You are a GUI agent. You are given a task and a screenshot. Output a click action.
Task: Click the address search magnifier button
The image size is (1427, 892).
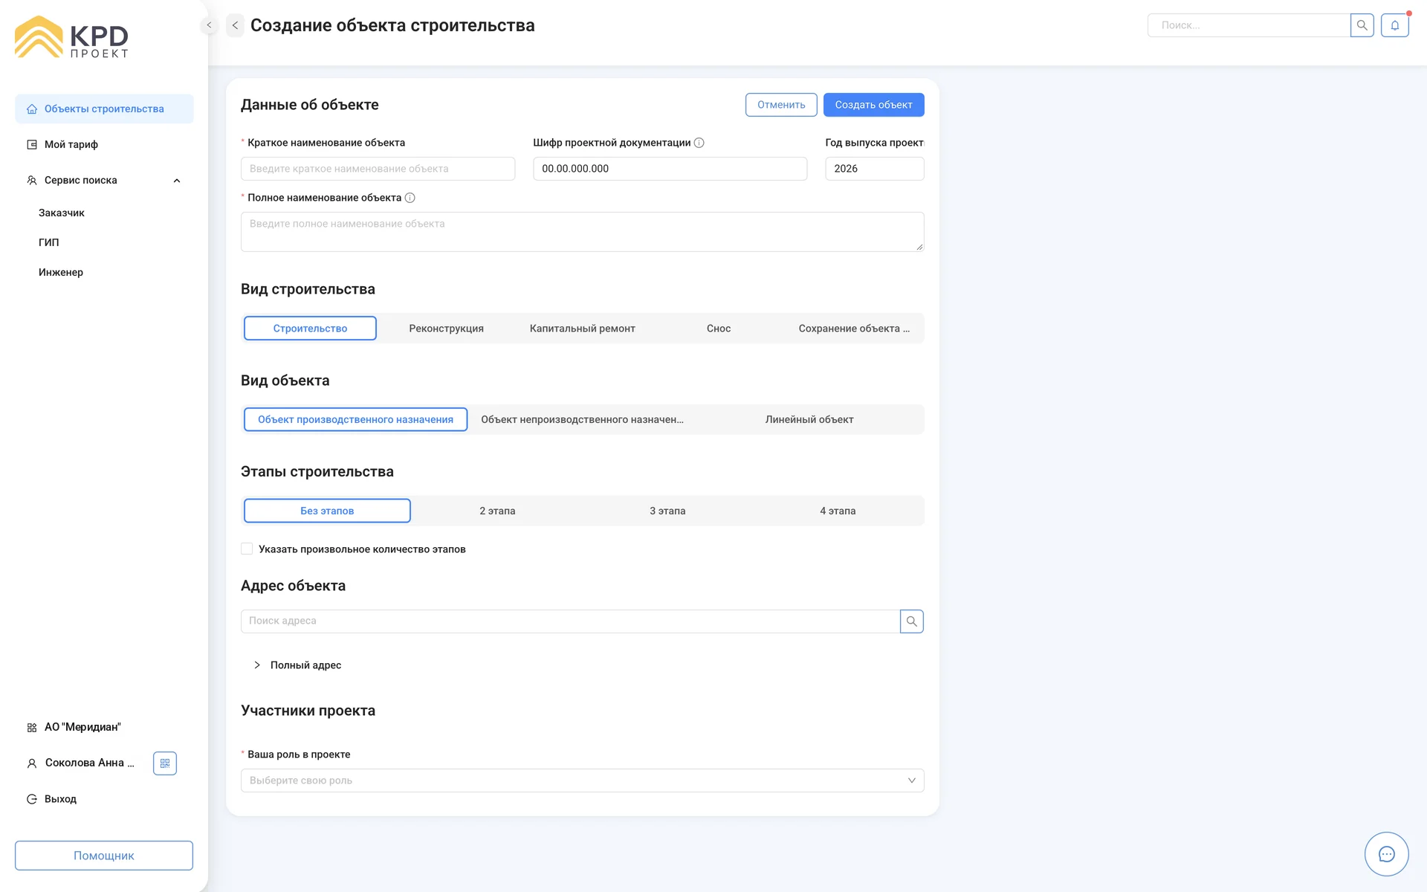click(x=911, y=621)
